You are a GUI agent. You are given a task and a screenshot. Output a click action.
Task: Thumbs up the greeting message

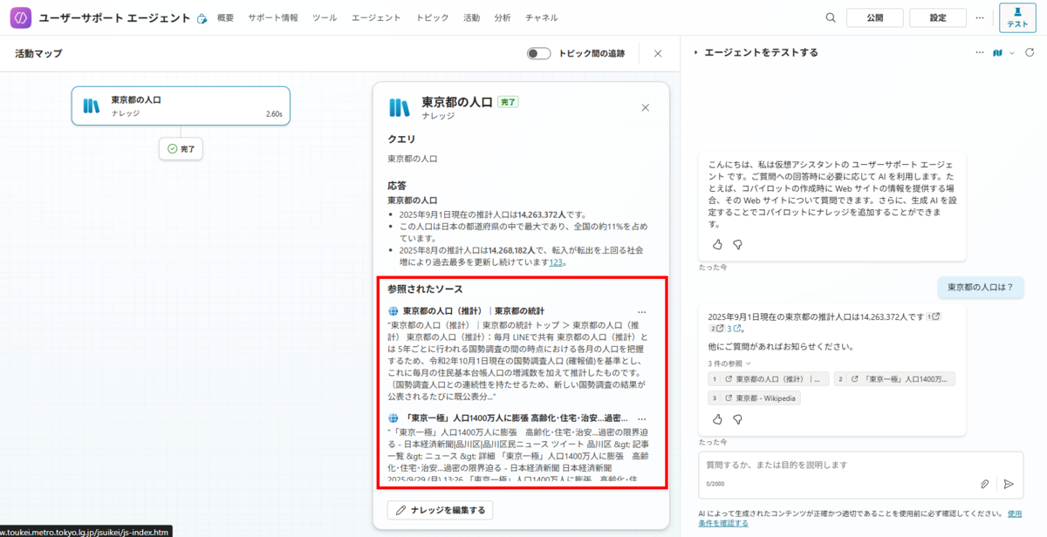pos(717,245)
